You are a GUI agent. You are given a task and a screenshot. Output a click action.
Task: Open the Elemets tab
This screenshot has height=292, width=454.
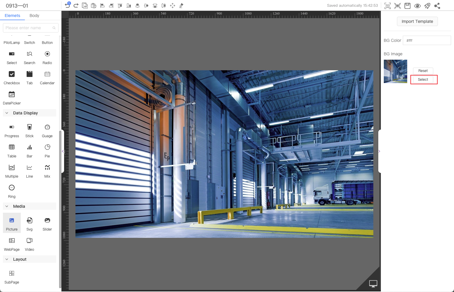pyautogui.click(x=12, y=16)
